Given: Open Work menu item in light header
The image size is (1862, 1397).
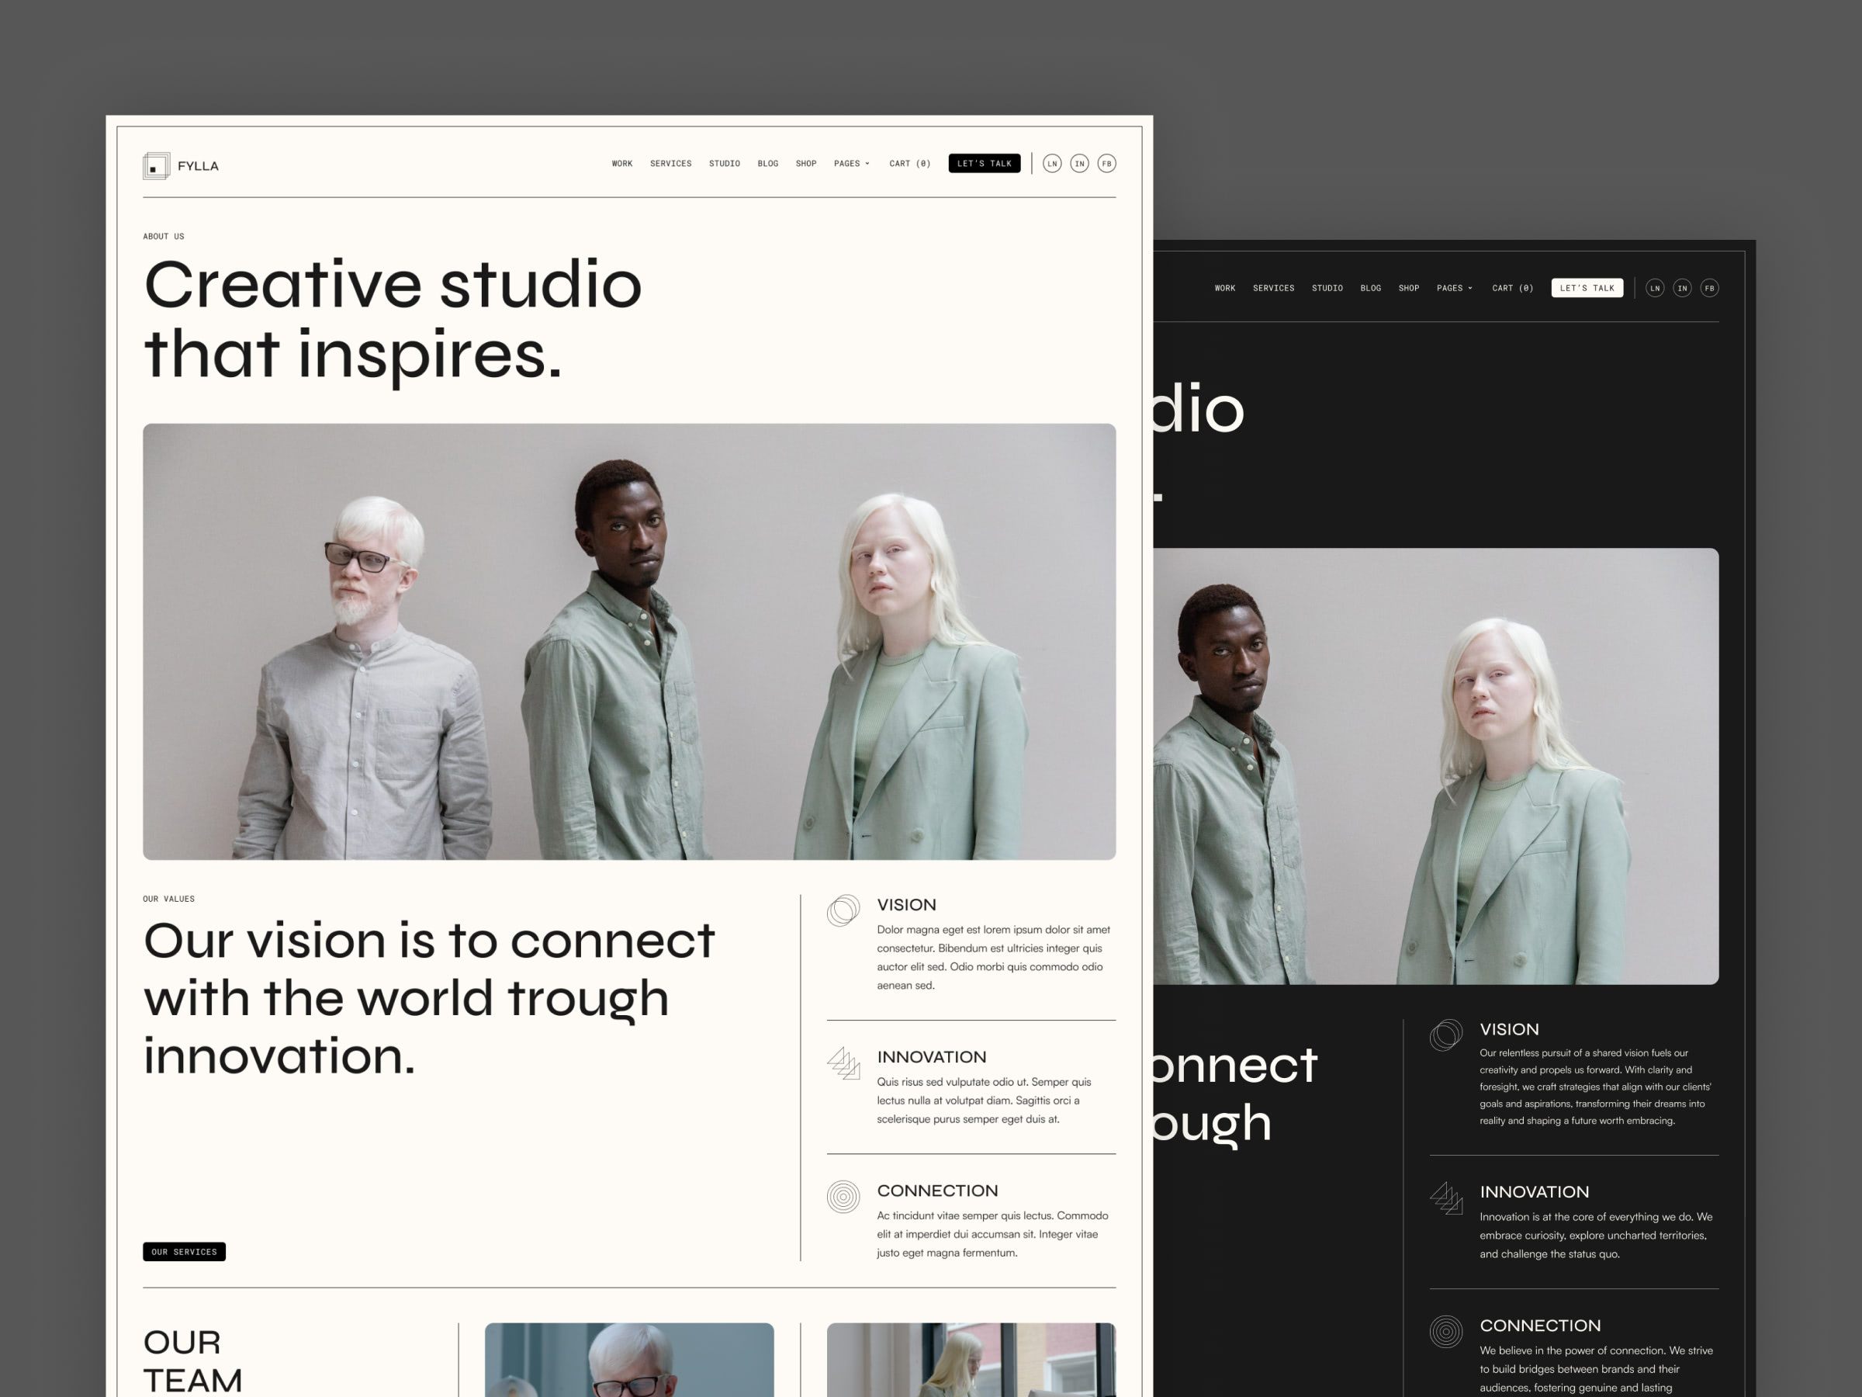Looking at the screenshot, I should (622, 163).
